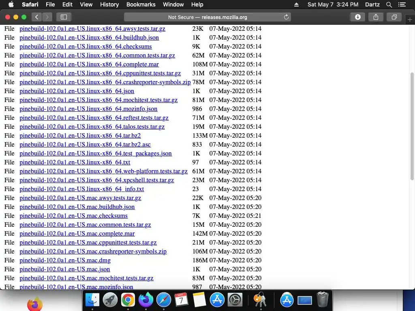The width and height of the screenshot is (415, 311).
Task: Open the Help menu
Action: click(197, 4)
